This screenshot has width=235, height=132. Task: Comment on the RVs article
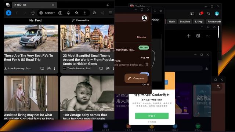point(42,69)
